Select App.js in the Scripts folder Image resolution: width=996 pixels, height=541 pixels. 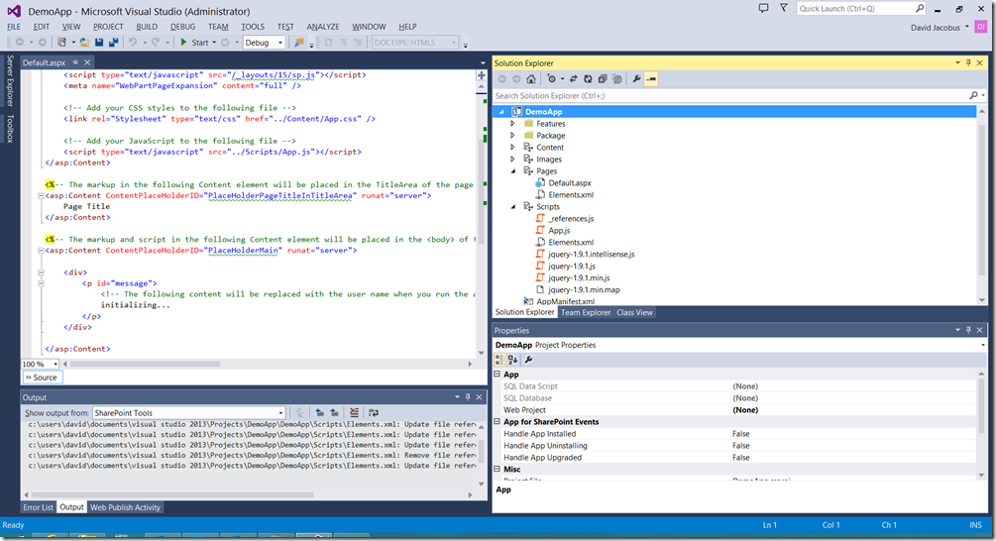[559, 230]
